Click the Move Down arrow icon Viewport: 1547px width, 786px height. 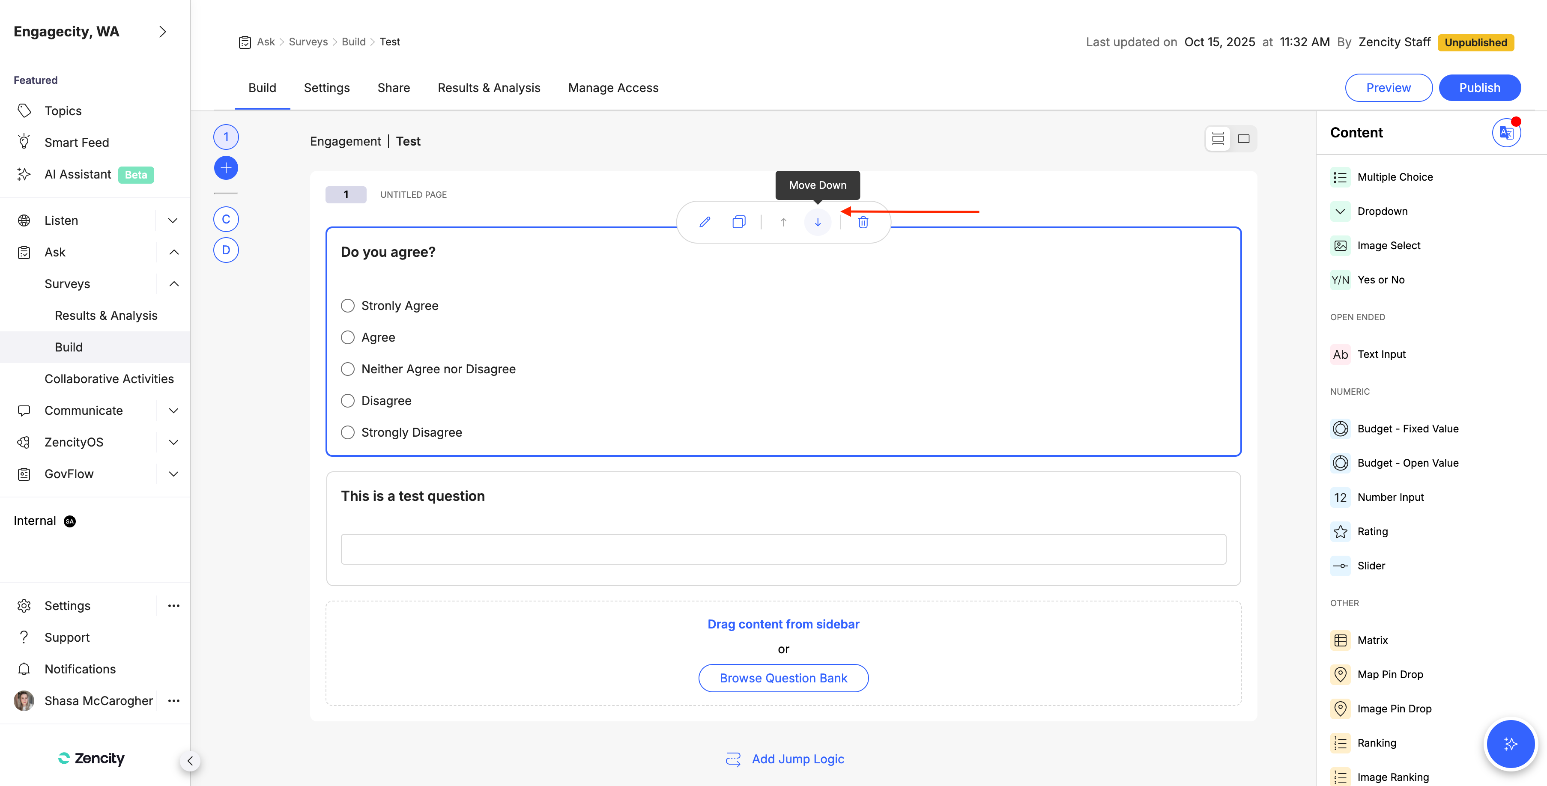pyautogui.click(x=817, y=222)
